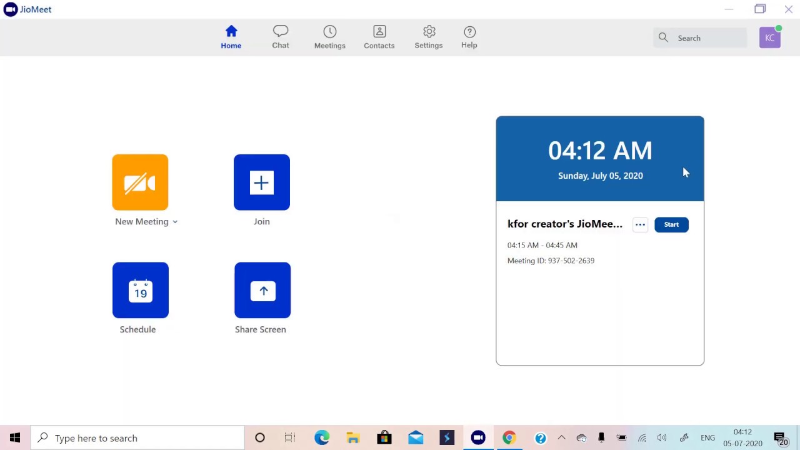Image resolution: width=800 pixels, height=450 pixels.
Task: Click the battery tray icon
Action: 621,438
